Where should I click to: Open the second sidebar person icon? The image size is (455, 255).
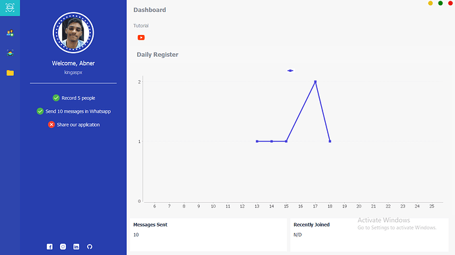click(x=10, y=53)
